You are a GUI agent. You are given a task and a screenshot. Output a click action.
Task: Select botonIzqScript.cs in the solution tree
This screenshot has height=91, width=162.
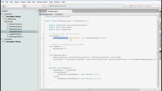[15, 29]
